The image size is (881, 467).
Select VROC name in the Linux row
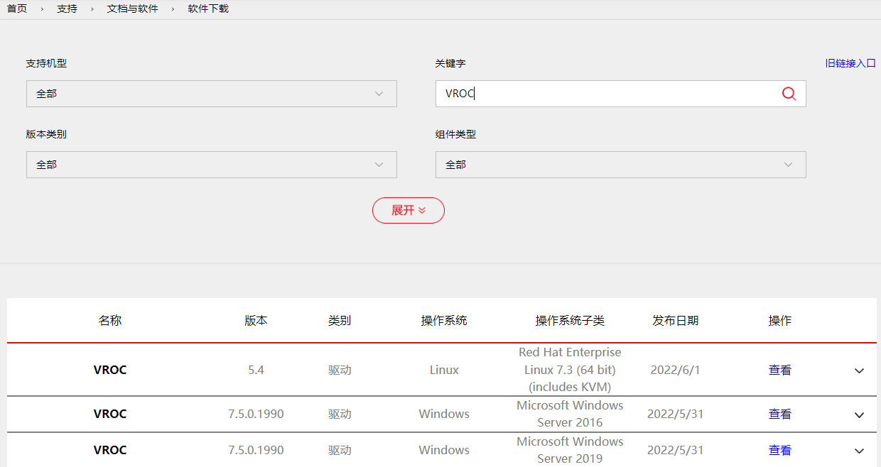pos(110,370)
